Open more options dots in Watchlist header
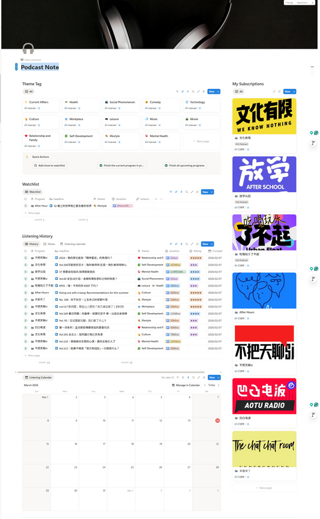Image resolution: width=320 pixels, height=519 pixels. [161, 199]
